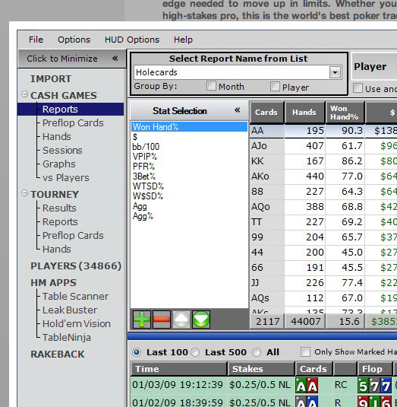The width and height of the screenshot is (397, 407).
Task: Move stat down with green arrow
Action: pos(201,320)
